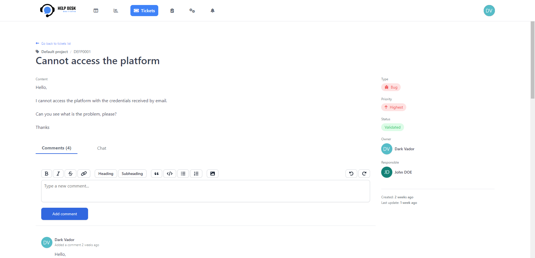Screen dimensions: 535x258
Task: Undo the last editor change
Action: coord(351,174)
